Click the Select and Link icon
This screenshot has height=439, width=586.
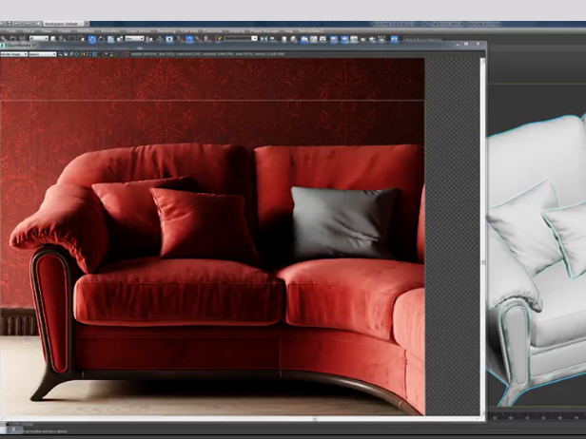[22, 39]
